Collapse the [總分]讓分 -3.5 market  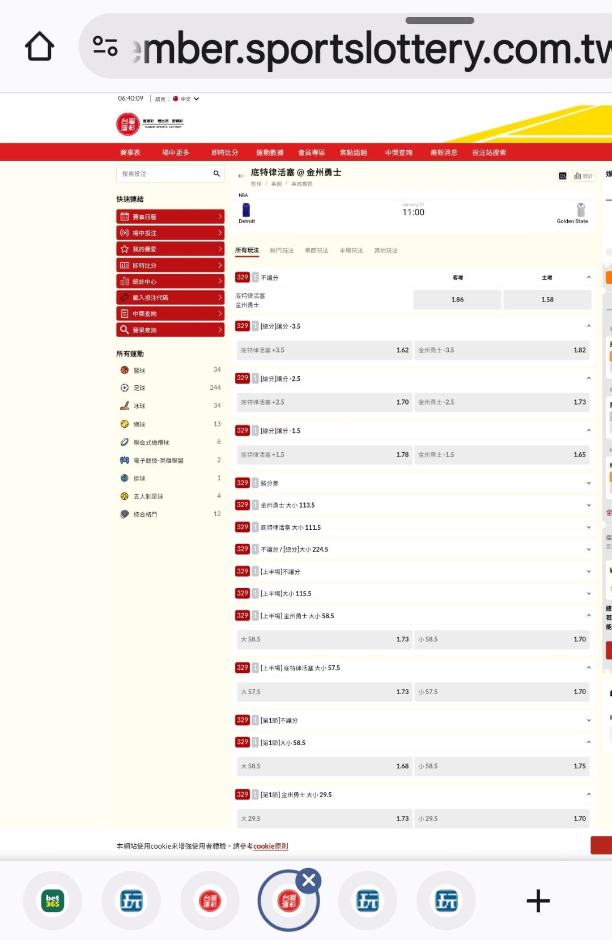pos(588,326)
